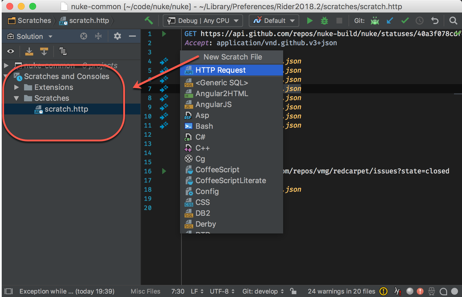Choose Config scratch type
The height and width of the screenshot is (297, 462).
[232, 191]
